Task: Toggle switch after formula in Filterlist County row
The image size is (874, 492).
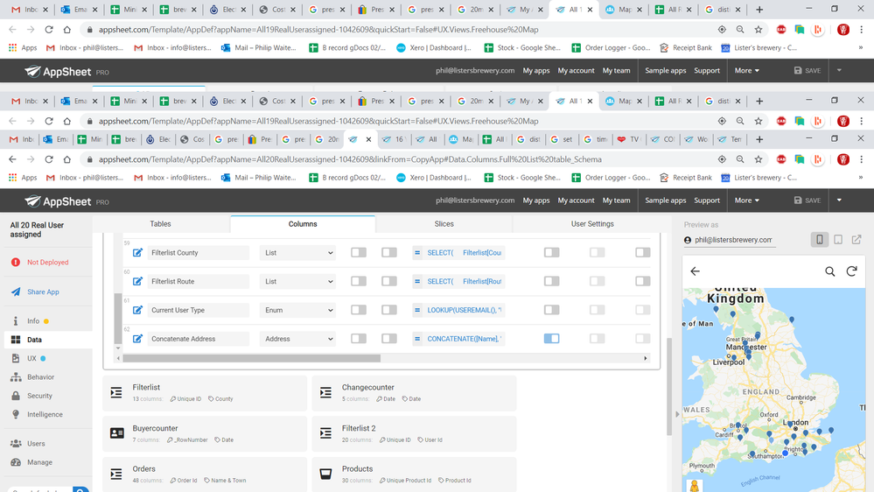Action: tap(551, 253)
